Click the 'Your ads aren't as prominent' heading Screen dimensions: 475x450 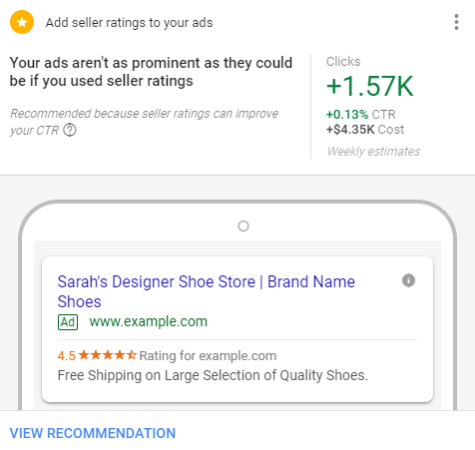pos(151,72)
